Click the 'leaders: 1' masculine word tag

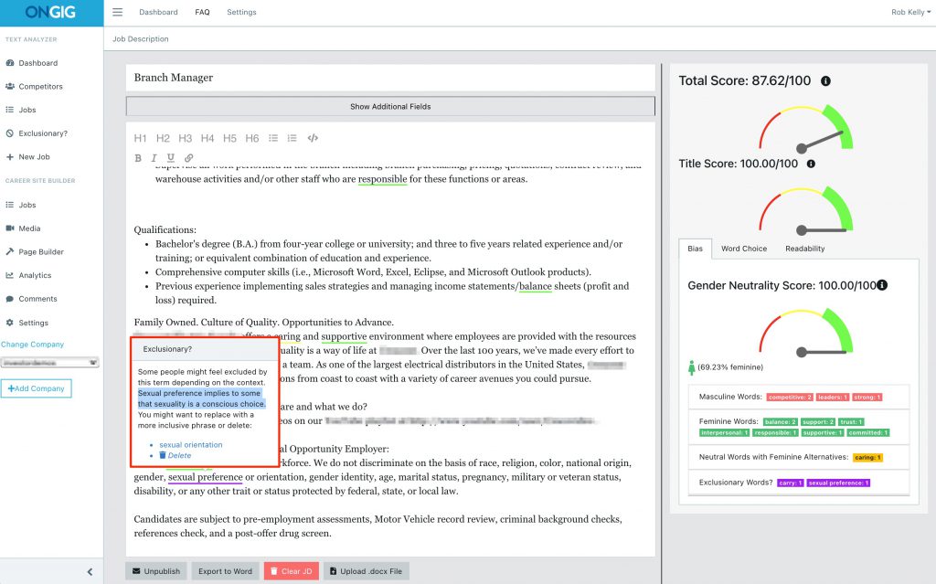[833, 397]
